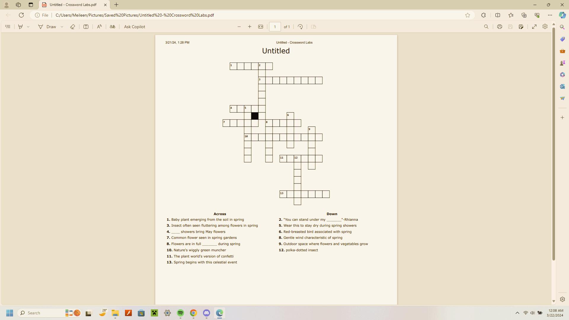
Task: Toggle favorite star for this page
Action: 468,15
